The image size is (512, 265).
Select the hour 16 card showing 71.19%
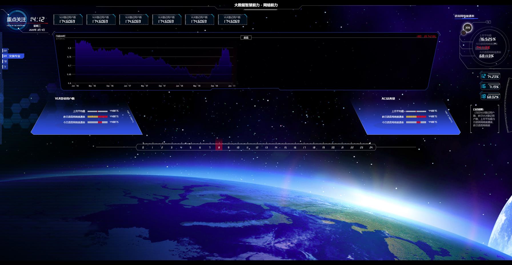click(490, 86)
